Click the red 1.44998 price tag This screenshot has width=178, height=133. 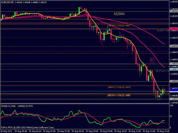point(174,29)
